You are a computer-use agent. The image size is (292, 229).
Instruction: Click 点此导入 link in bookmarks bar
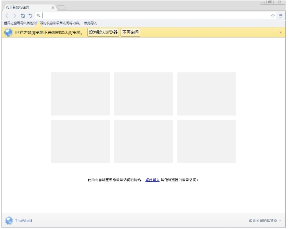(x=90, y=23)
